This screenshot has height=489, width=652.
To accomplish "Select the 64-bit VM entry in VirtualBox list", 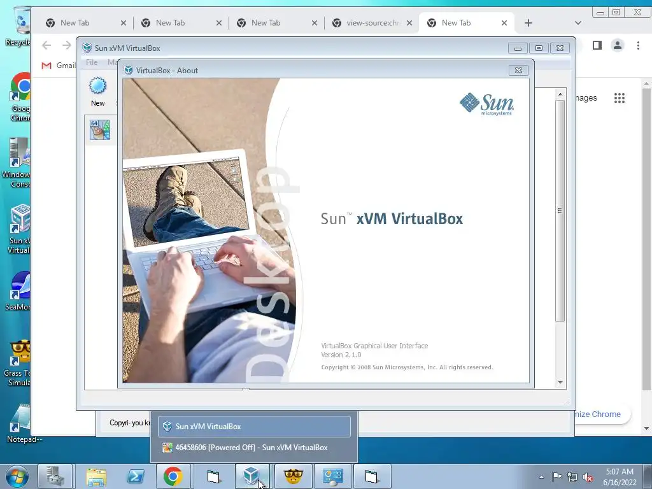I will (100, 130).
